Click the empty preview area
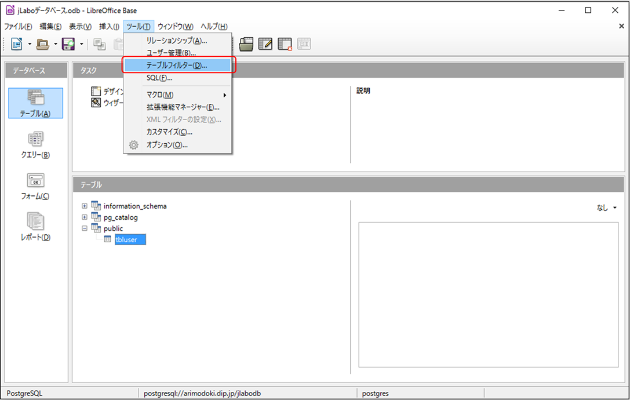This screenshot has width=630, height=400. tap(488, 294)
